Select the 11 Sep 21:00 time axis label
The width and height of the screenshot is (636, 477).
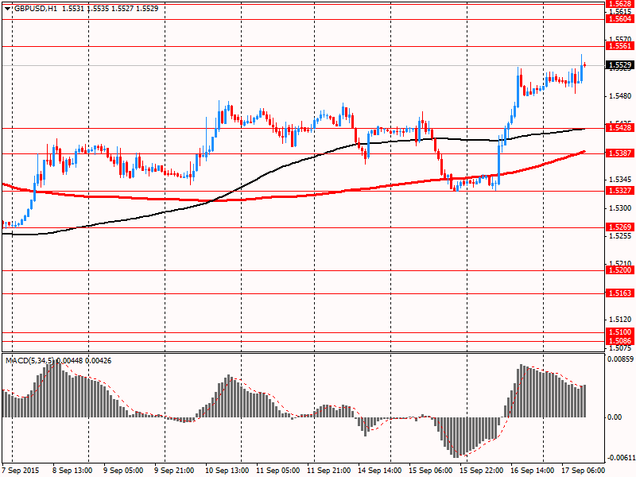click(x=329, y=471)
